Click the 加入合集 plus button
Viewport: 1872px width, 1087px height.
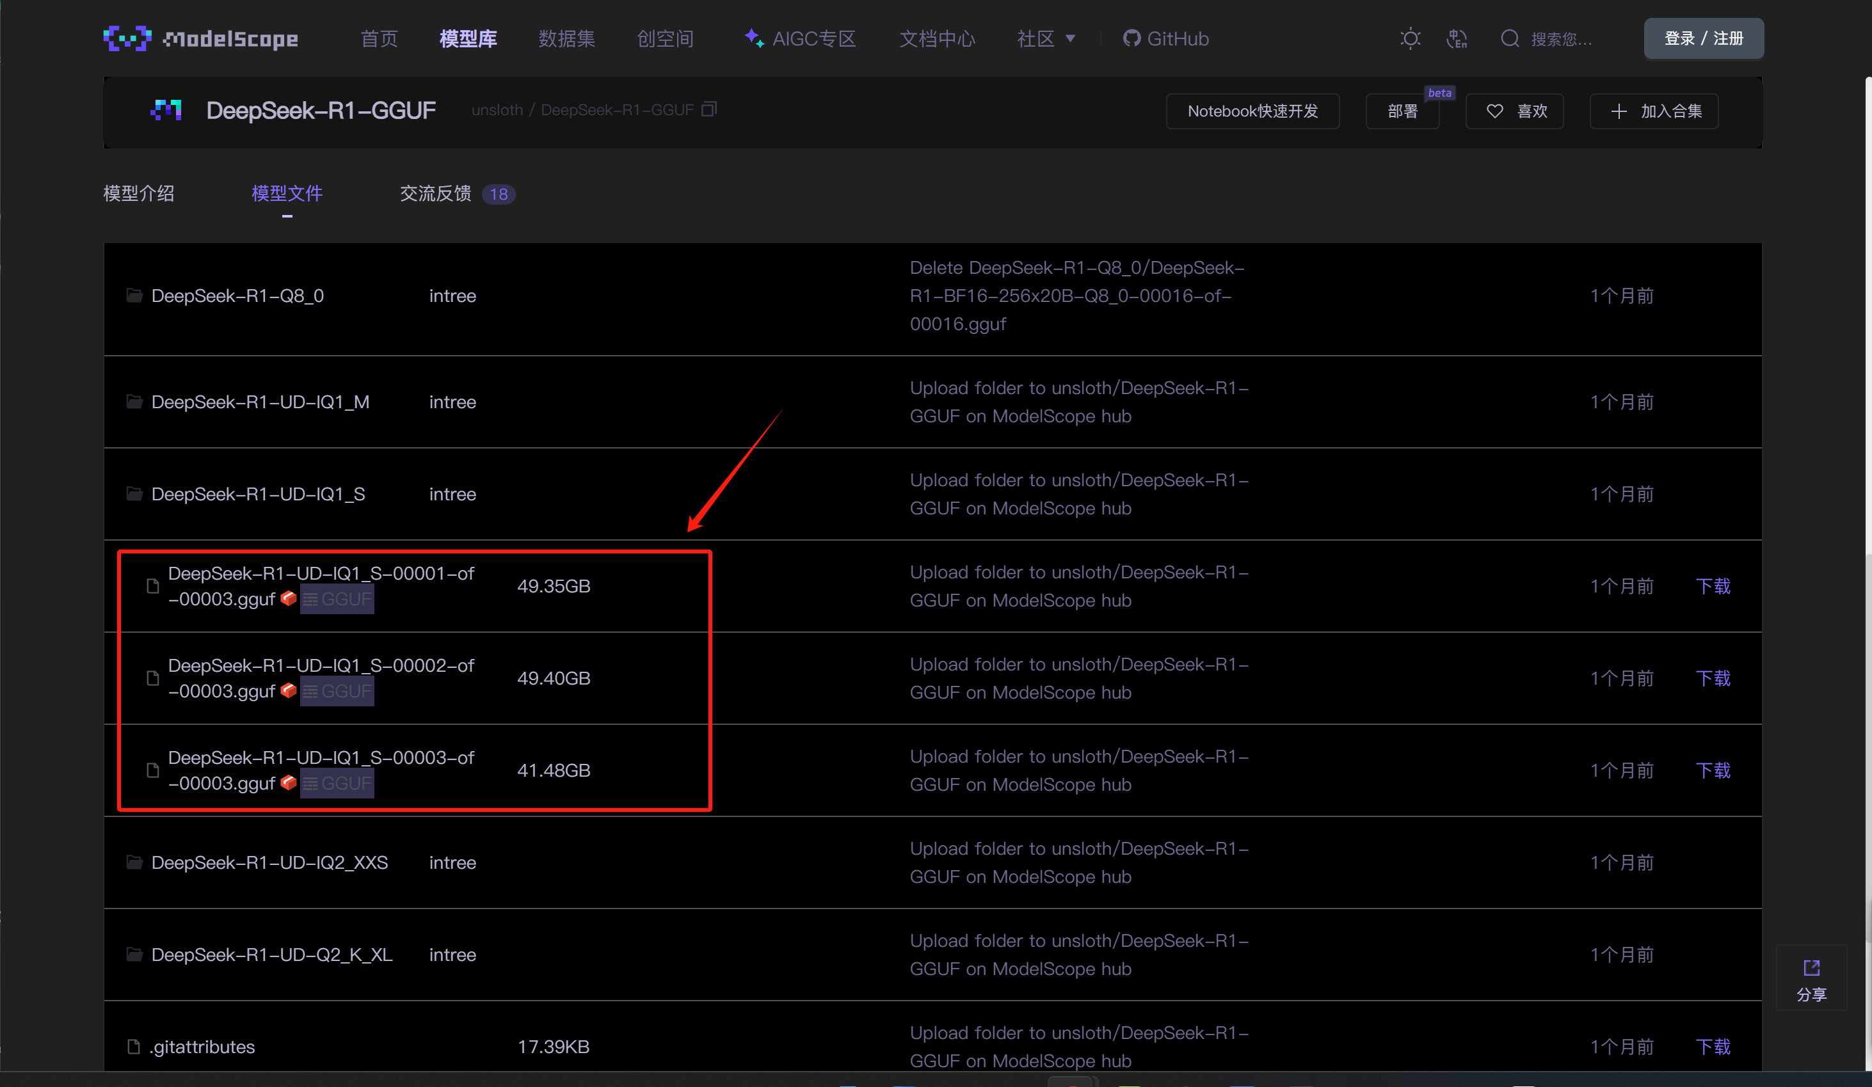tap(1654, 111)
